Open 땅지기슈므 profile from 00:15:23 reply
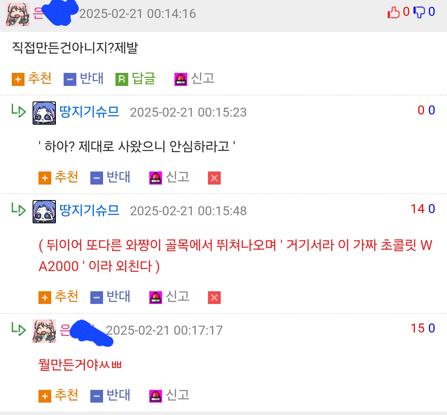The height and width of the screenshot is (415, 447). click(x=89, y=112)
